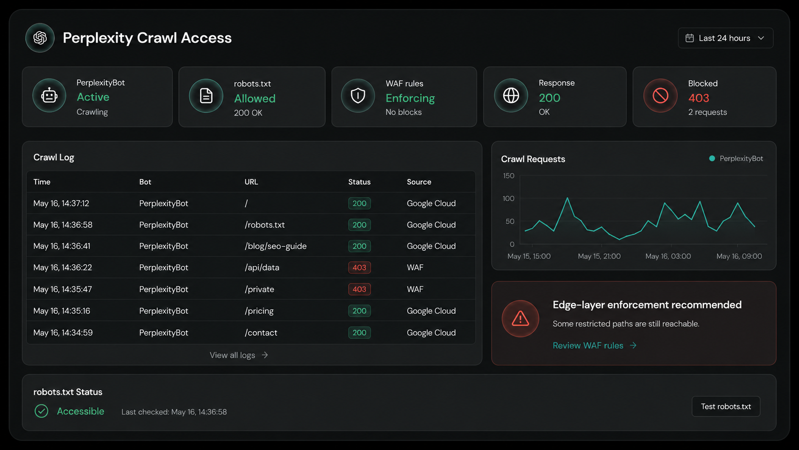Image resolution: width=799 pixels, height=450 pixels.
Task: Click the 403 status badge for /api/data
Action: pos(359,268)
